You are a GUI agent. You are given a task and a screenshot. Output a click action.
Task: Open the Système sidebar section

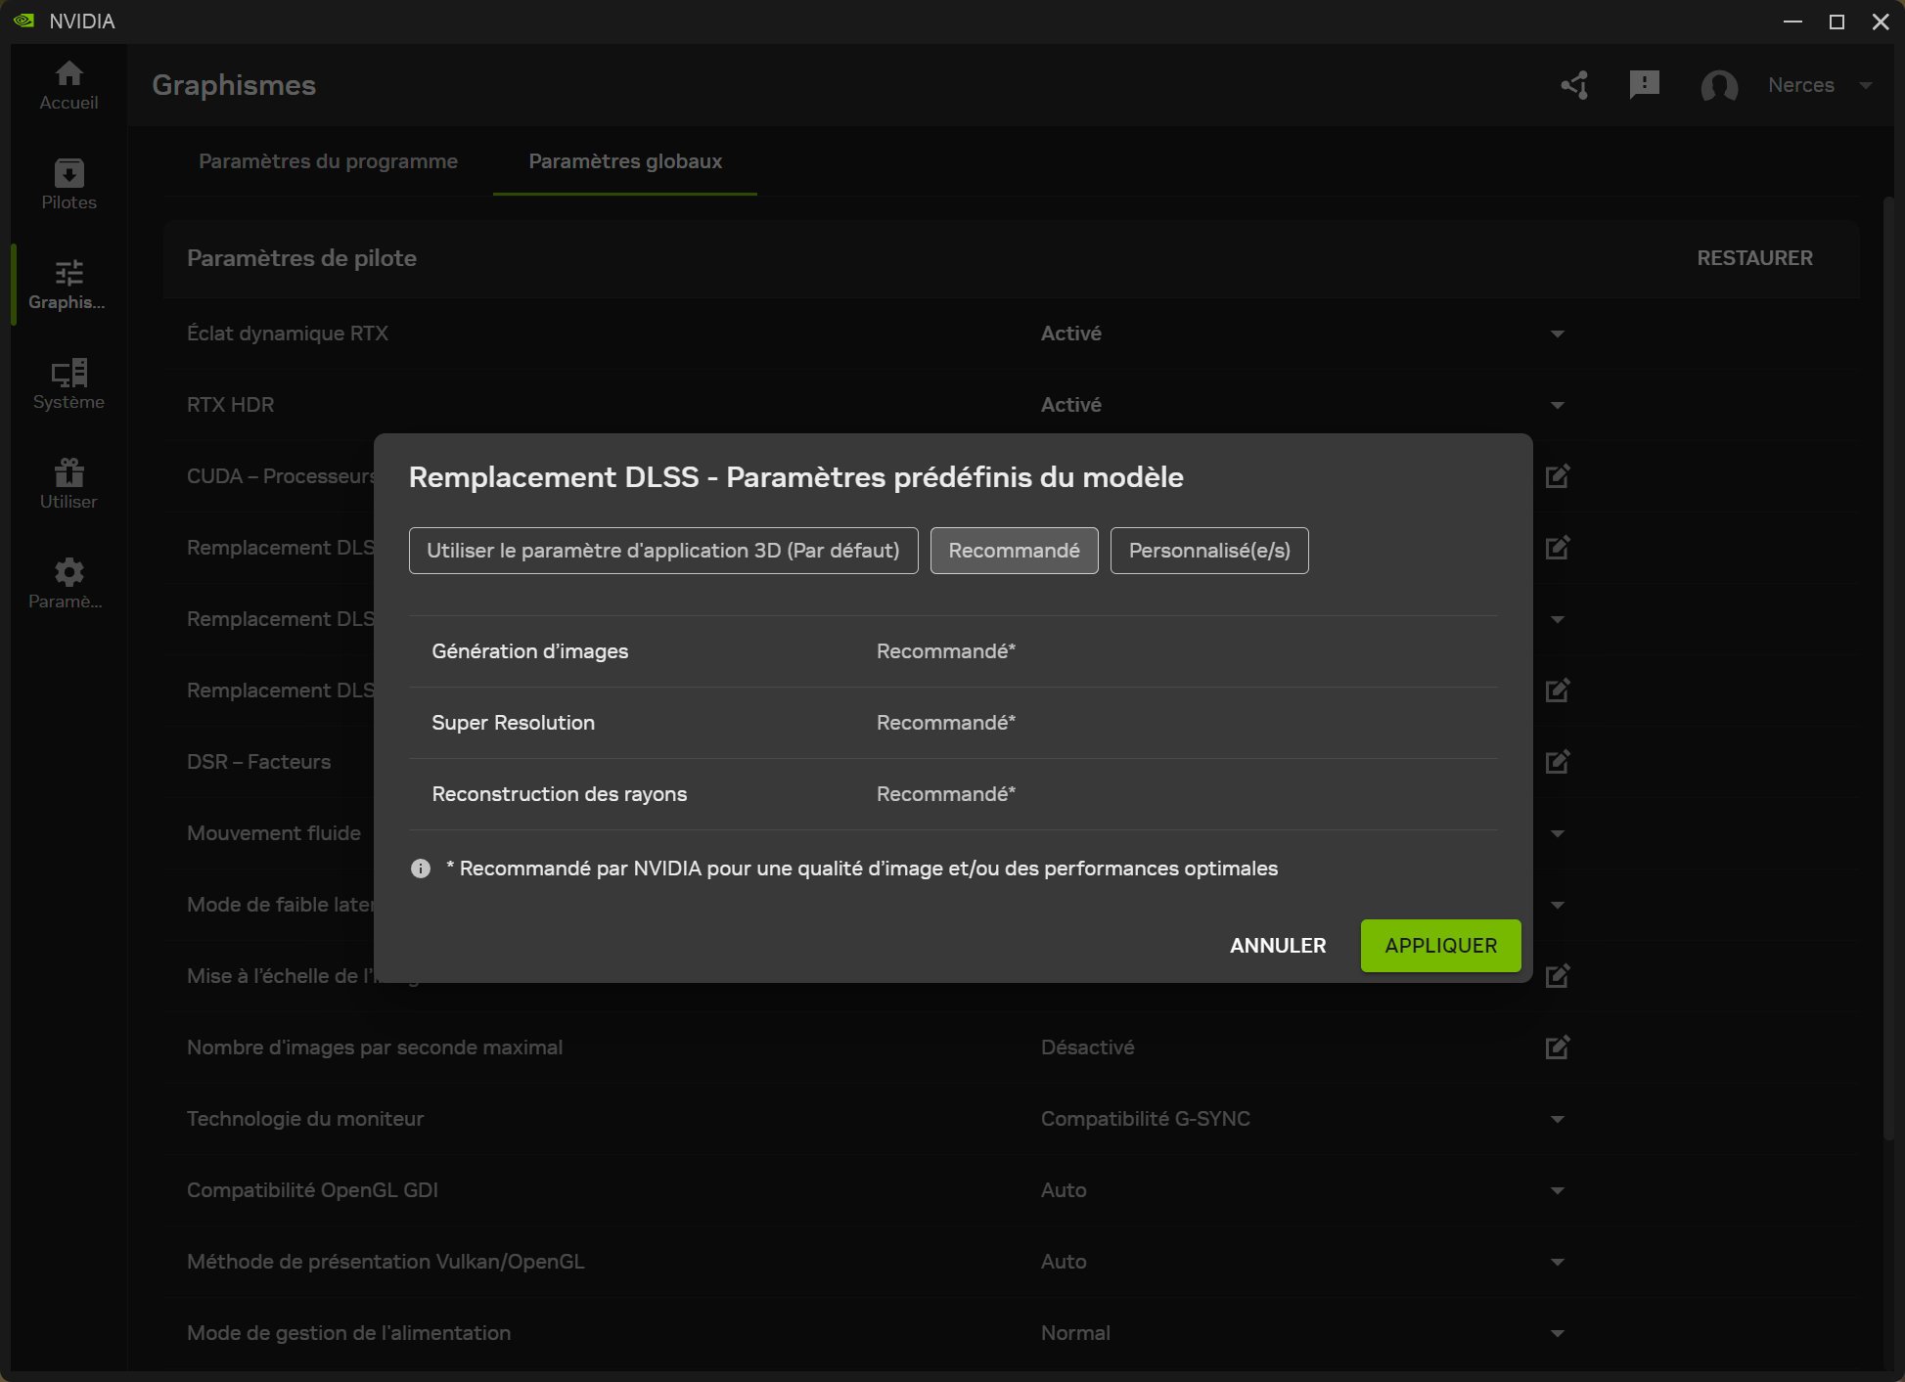pos(68,384)
